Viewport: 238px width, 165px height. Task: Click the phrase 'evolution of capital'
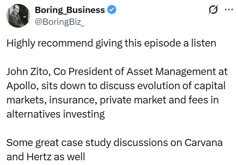182,86
